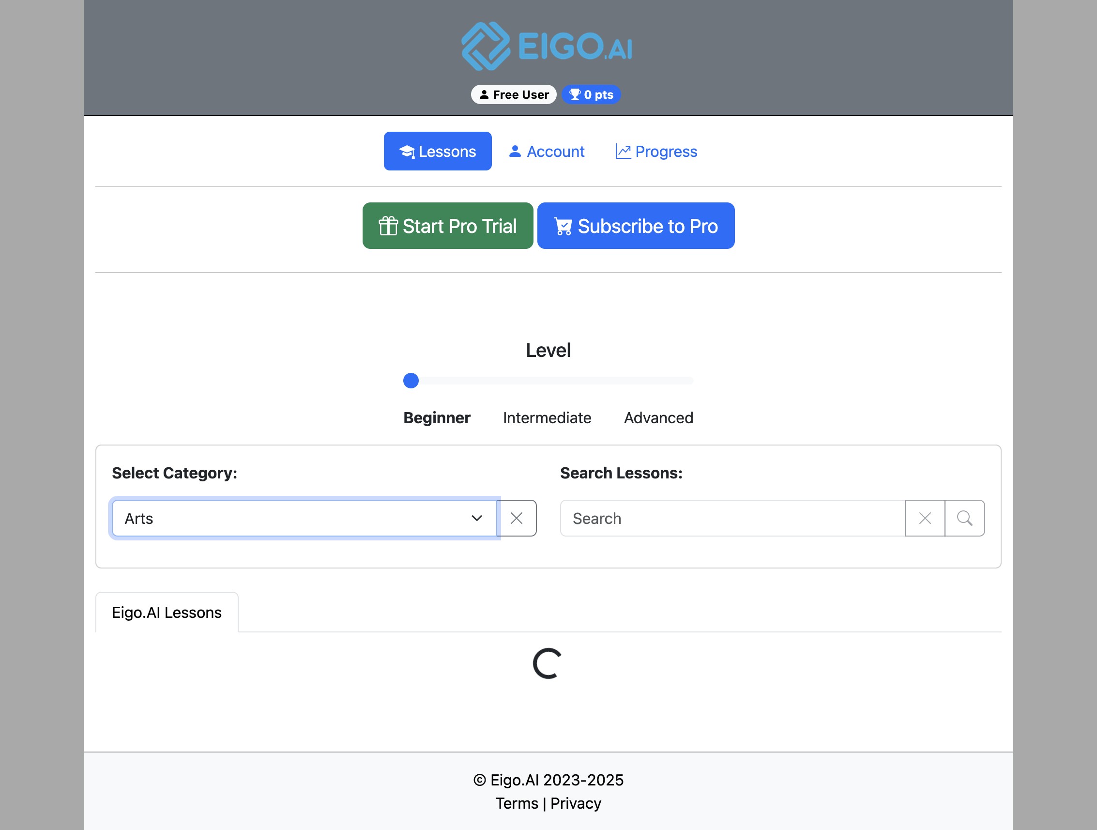Click Subscribe to Pro button
Screen dimensions: 1097x830
636,226
